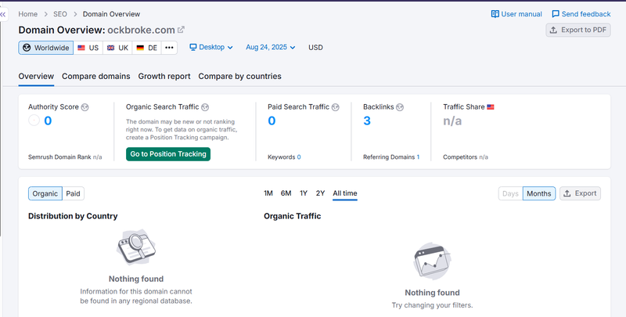
Task: Click globe icon beside Backlinks
Action: click(x=400, y=107)
